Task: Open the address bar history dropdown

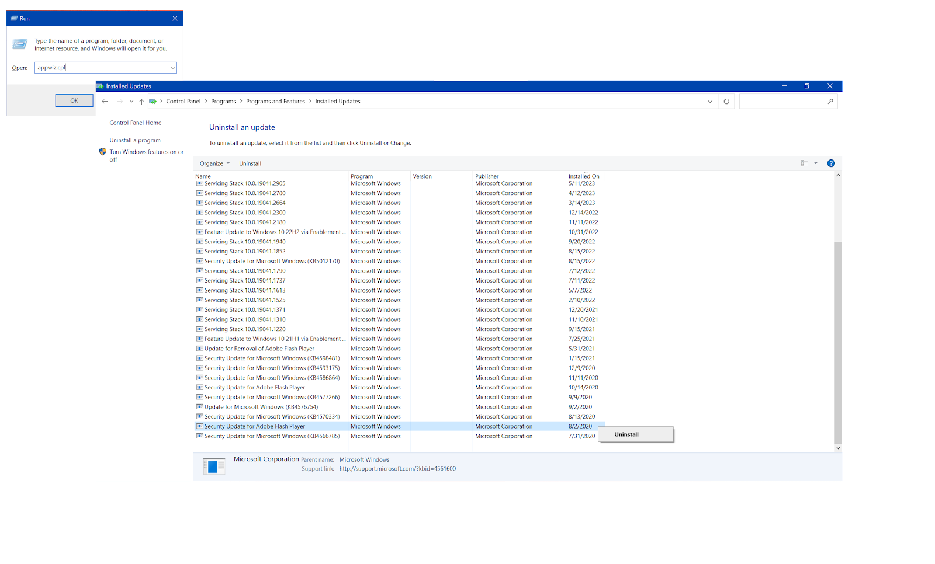Action: (710, 102)
